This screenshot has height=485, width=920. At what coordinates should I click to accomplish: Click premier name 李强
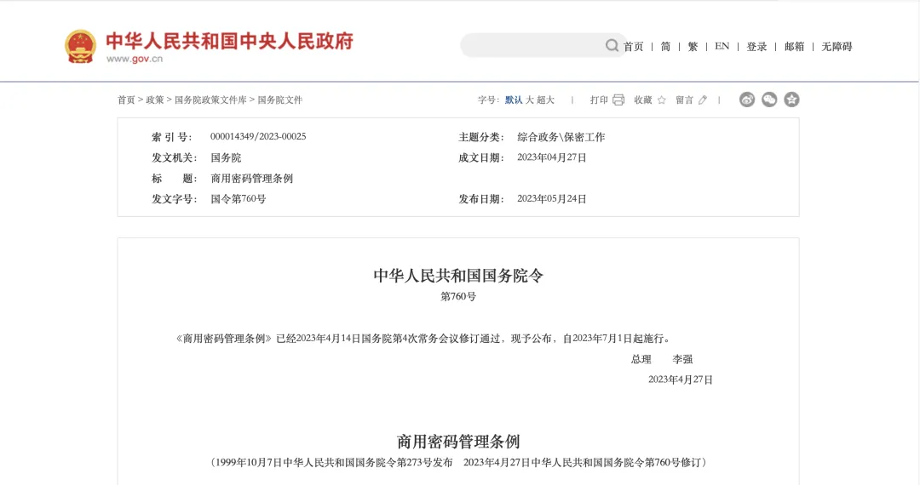[x=682, y=359]
